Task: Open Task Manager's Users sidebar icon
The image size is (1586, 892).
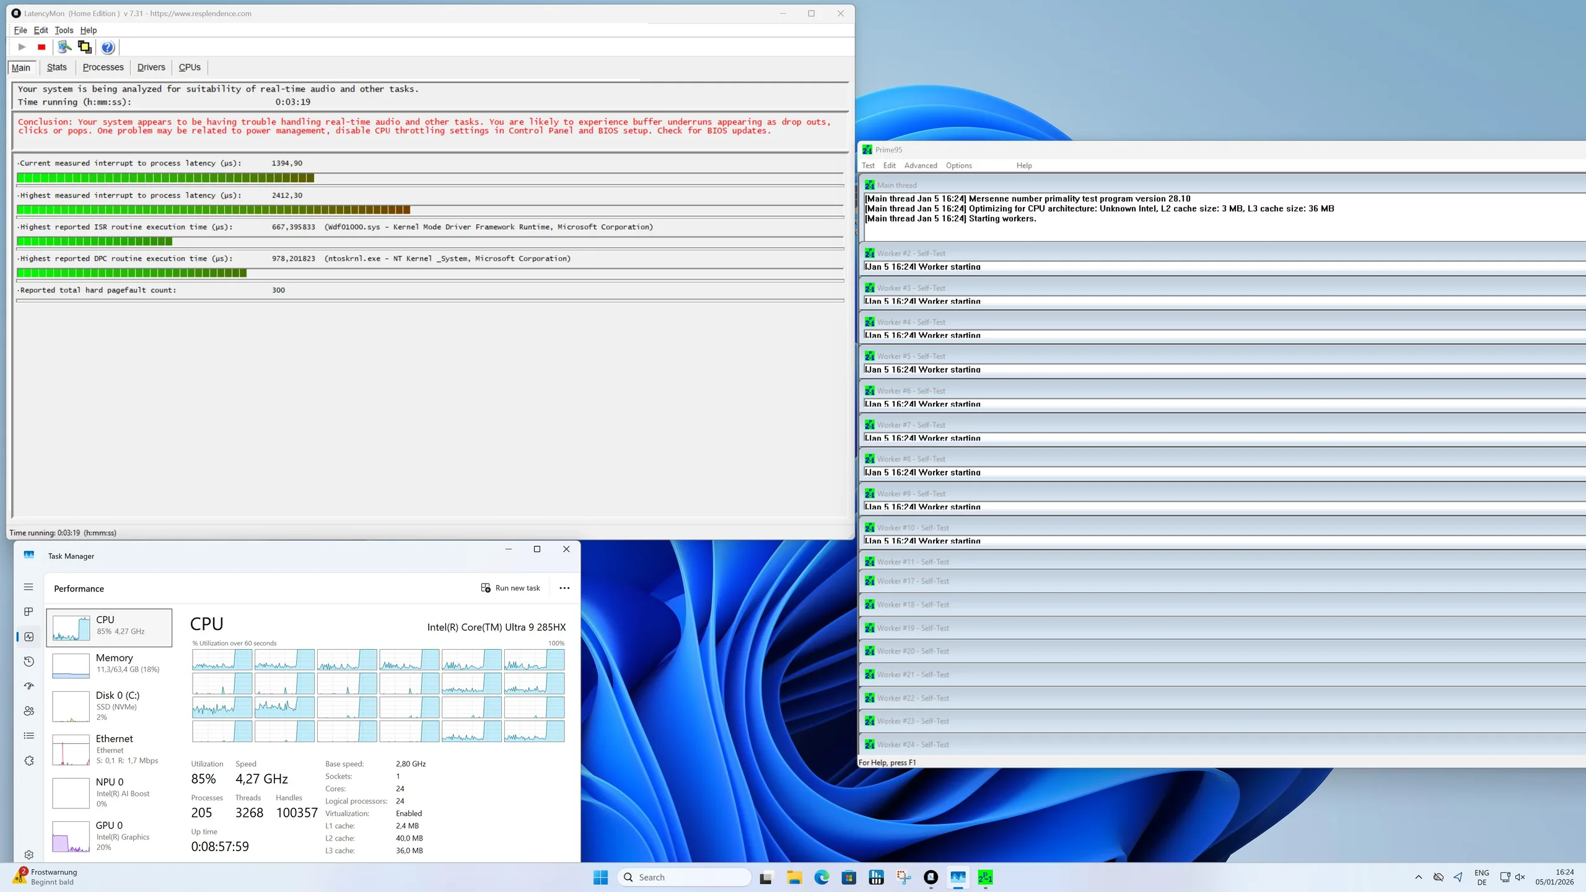Action: tap(28, 711)
